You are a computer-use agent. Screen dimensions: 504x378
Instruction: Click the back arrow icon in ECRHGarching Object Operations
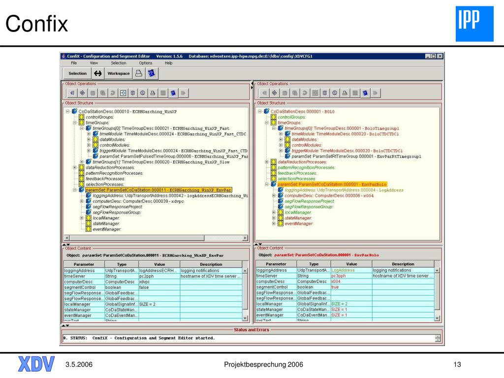click(72, 93)
